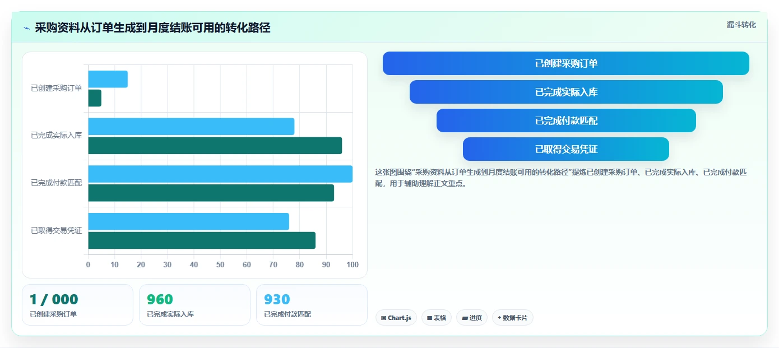Open the 930 已完成付款匹配 stat card

pos(312,305)
